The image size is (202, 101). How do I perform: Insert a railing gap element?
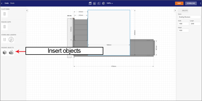5,27
